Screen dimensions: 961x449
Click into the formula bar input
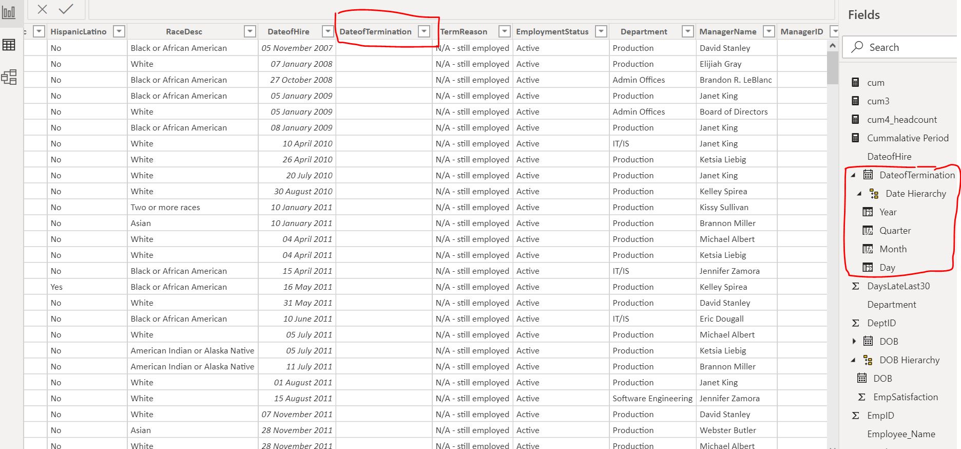click(462, 9)
